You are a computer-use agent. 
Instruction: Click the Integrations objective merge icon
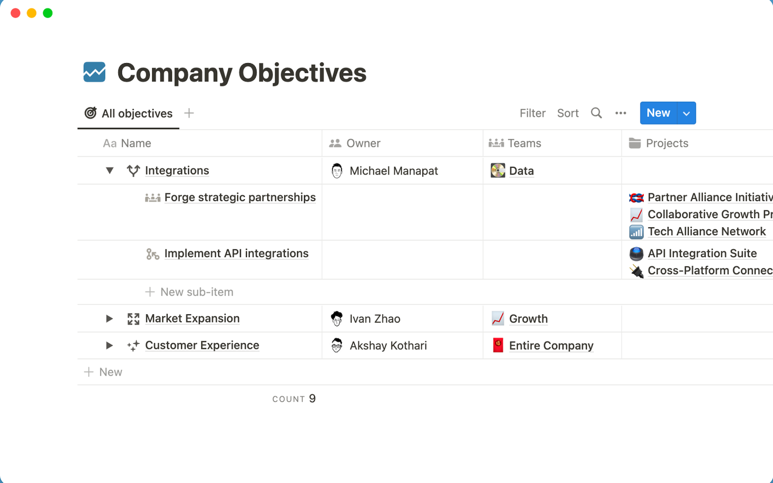pos(133,171)
